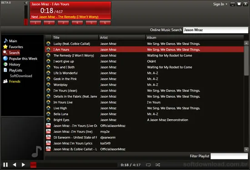Click the icon beside Life Is Wonderful

tap(48, 73)
